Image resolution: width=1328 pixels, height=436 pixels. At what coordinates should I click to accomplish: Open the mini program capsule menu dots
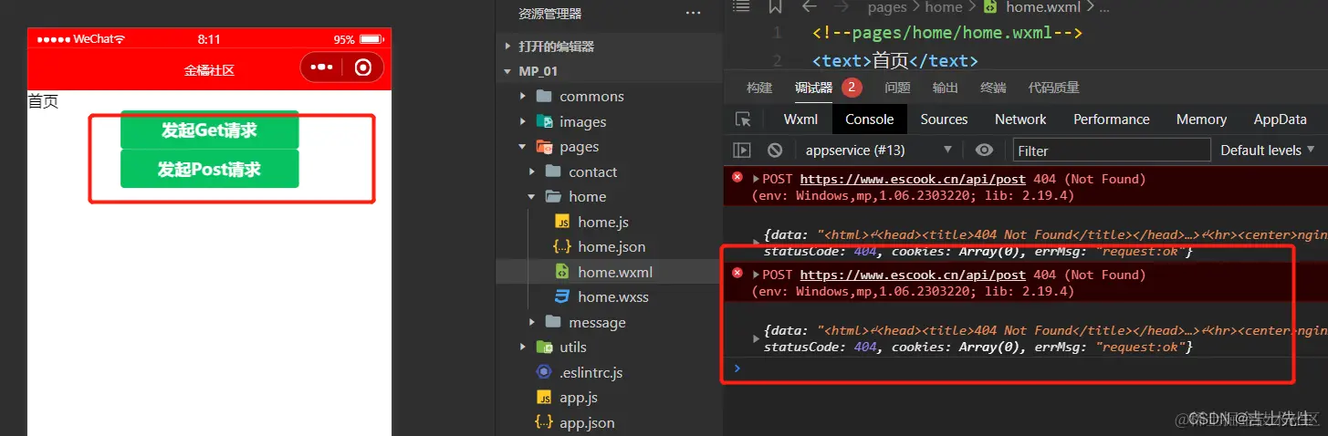tap(320, 67)
